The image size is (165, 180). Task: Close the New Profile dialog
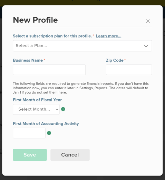click(148, 21)
